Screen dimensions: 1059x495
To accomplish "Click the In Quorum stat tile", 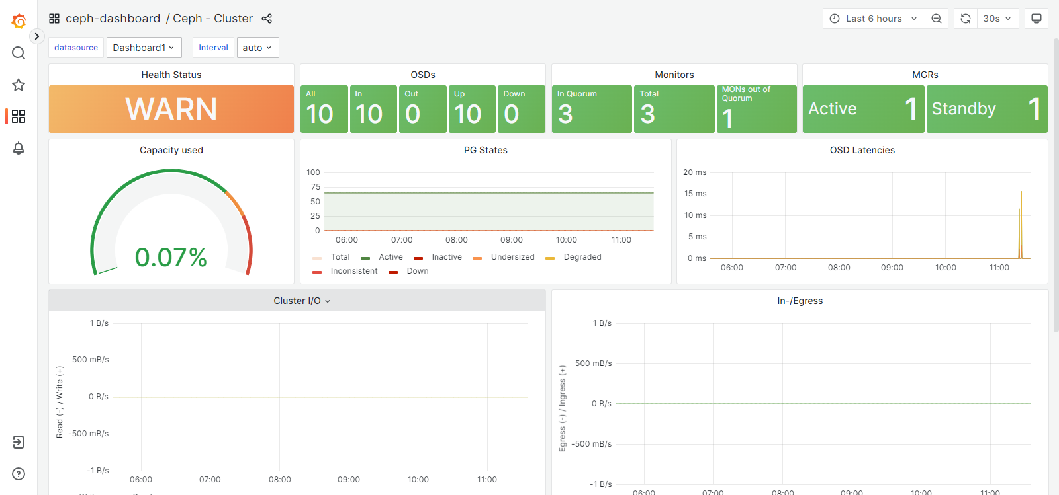I will coord(592,109).
